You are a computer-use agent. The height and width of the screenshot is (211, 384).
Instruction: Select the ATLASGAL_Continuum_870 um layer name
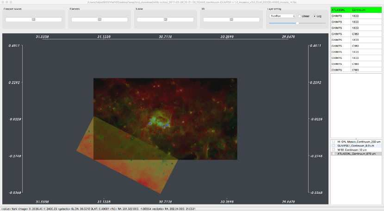tap(356, 154)
